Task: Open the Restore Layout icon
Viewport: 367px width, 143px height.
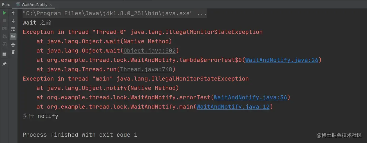Action: click(5, 54)
